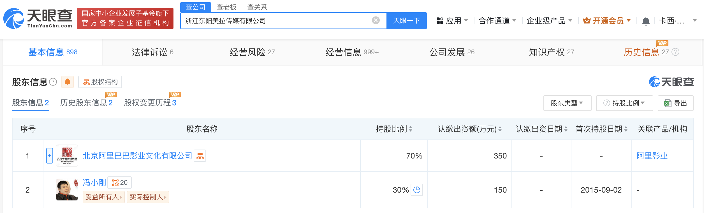The image size is (704, 213).
Task: Select the 查关系 search tab
Action: click(x=257, y=7)
